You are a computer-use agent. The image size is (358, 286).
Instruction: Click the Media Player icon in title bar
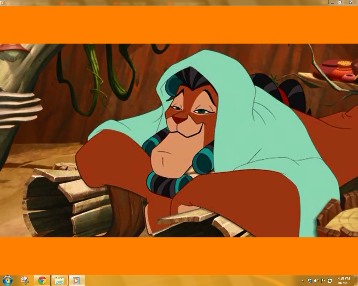pos(2,3)
